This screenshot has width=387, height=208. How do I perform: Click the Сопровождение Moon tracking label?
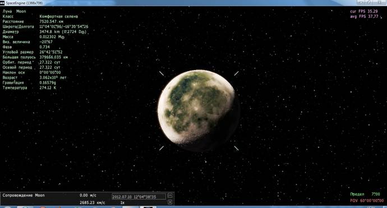[24, 195]
